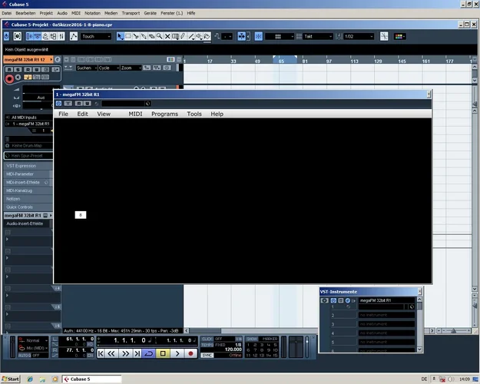This screenshot has height=384, width=480.
Task: Open the Zoom dropdown in track list
Action: point(131,68)
